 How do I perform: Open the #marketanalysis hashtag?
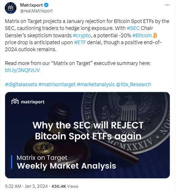click(x=96, y=84)
